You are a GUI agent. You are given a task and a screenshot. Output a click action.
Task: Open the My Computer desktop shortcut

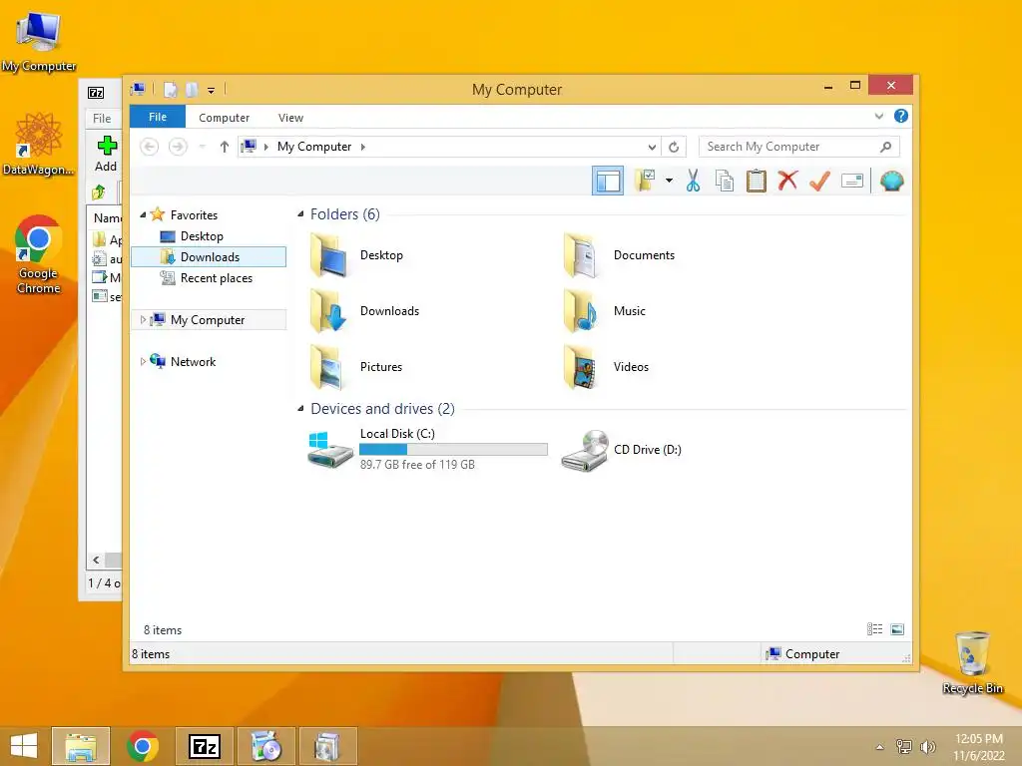(39, 41)
